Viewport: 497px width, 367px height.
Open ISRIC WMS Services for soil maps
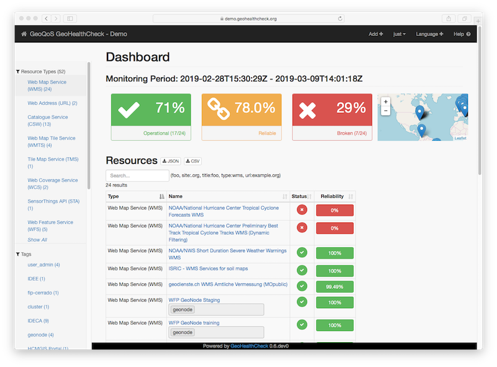207,268
